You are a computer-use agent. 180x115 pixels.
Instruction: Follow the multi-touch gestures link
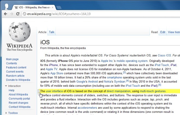click(x=153, y=91)
